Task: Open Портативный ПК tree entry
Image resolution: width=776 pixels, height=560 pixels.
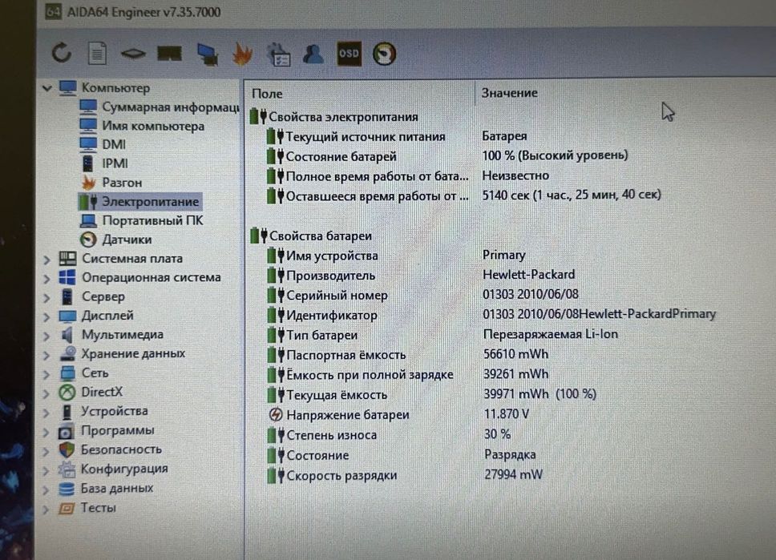Action: (142, 220)
